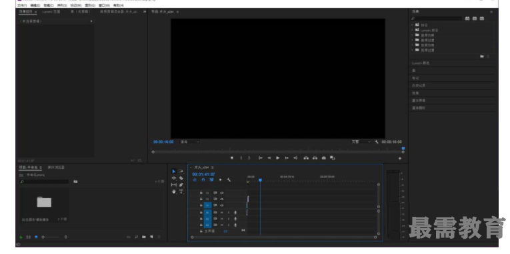Viewport: 510px width, 254px height.
Task: Click 32-bit Color effects filter icon
Action: click(x=475, y=19)
